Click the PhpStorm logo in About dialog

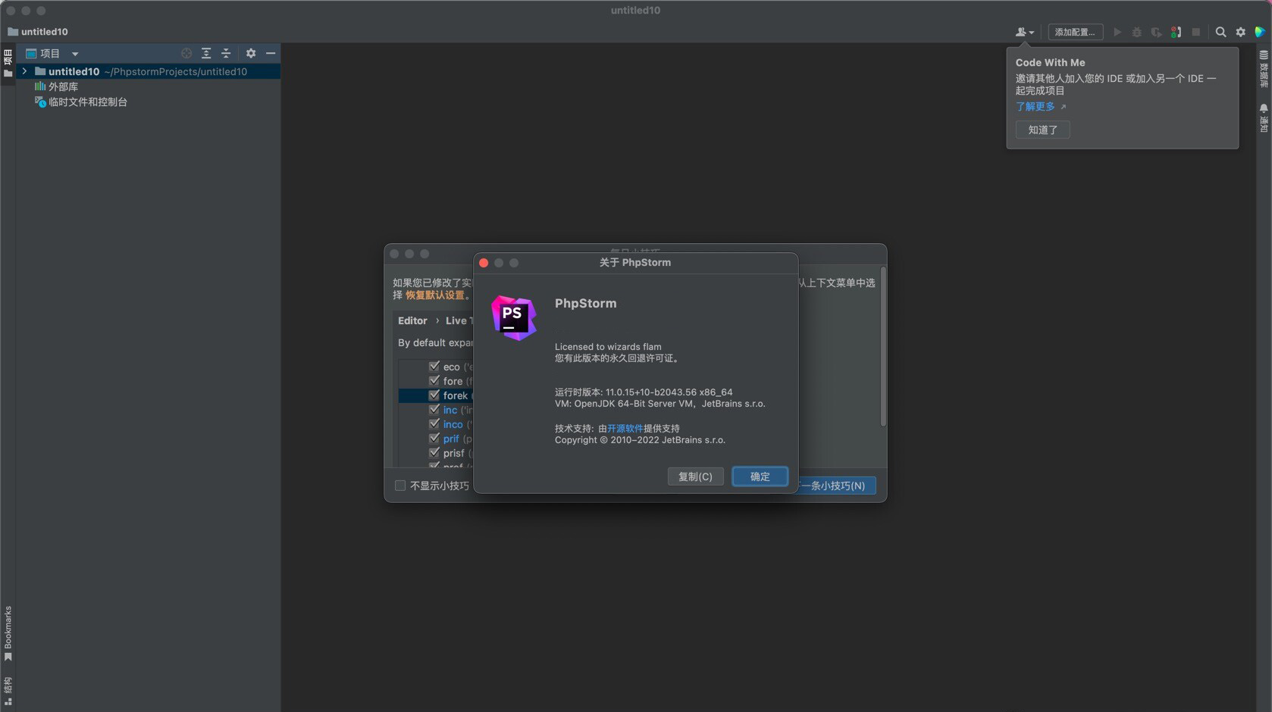[514, 318]
